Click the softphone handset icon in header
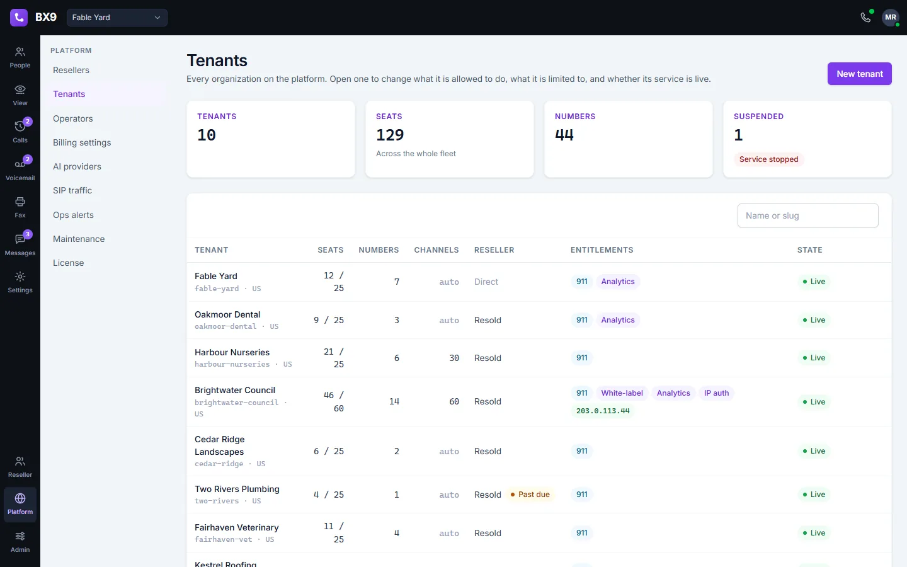Viewport: 907px width, 567px height. (865, 18)
